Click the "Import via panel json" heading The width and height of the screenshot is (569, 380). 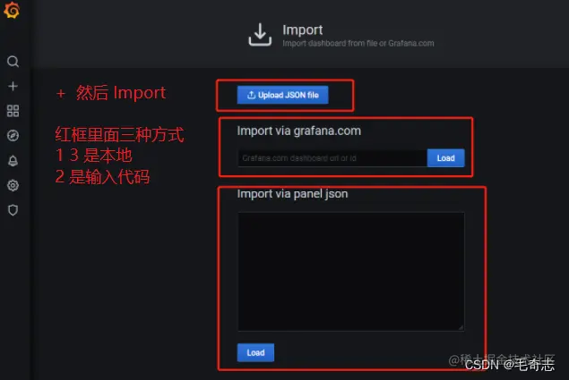pos(292,194)
